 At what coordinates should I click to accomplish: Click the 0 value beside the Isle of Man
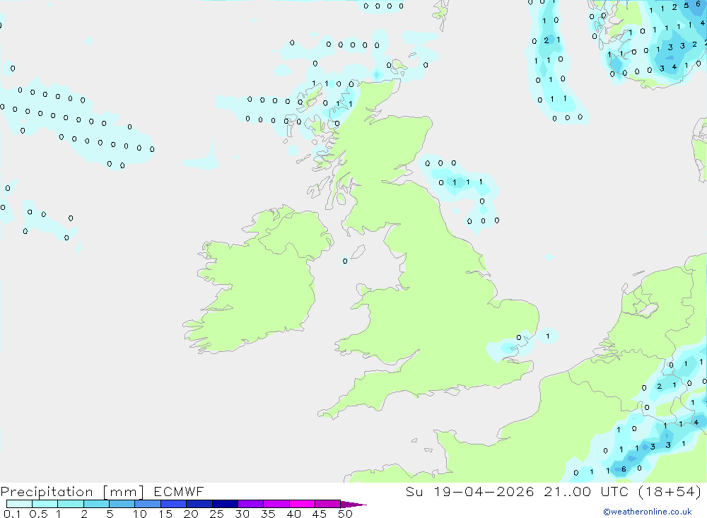click(x=345, y=261)
